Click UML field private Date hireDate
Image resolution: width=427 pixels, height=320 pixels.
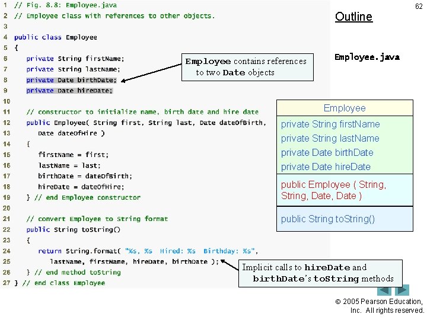[x=326, y=167]
